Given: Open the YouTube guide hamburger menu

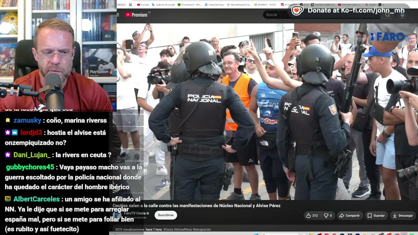Looking at the screenshot, I should pos(118,15).
